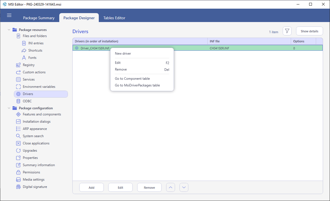
Task: Click the Features and components icon
Action: pyautogui.click(x=18, y=114)
